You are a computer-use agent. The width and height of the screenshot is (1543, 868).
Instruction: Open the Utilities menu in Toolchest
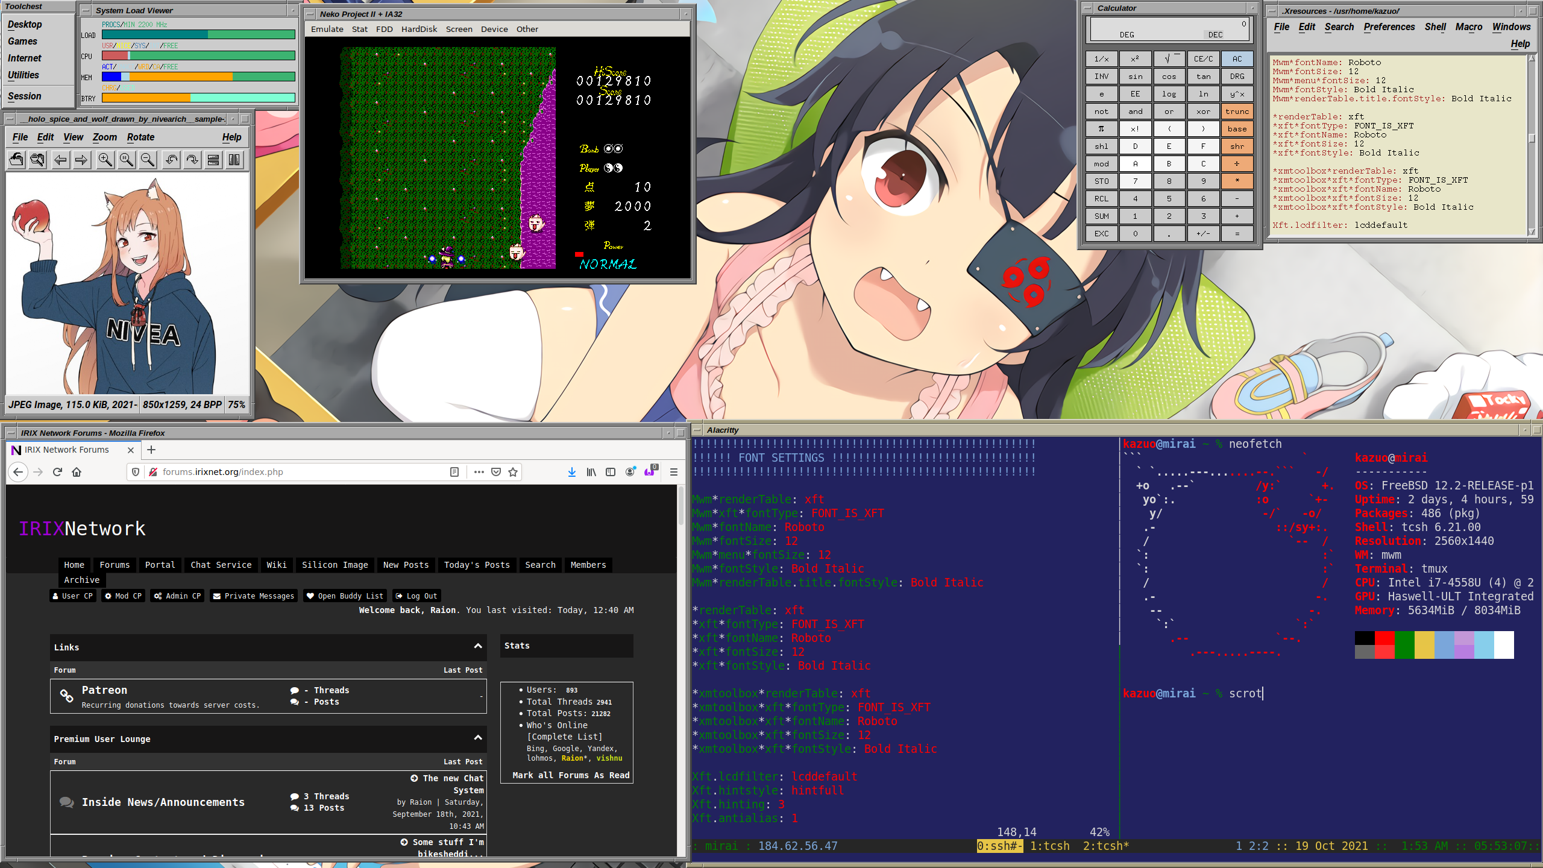coord(24,75)
